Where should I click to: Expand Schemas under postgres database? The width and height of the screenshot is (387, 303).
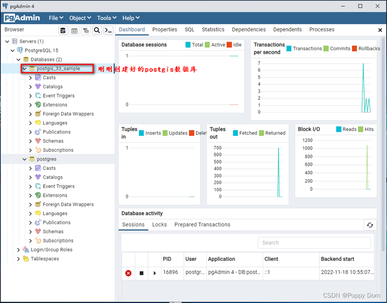pyautogui.click(x=30, y=232)
